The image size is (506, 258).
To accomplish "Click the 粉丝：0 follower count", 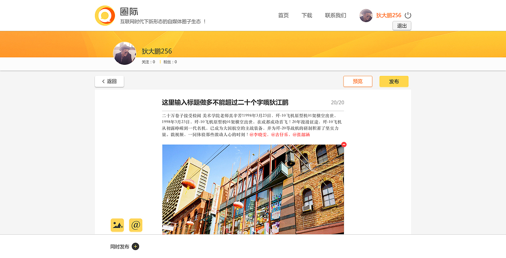I will click(169, 62).
